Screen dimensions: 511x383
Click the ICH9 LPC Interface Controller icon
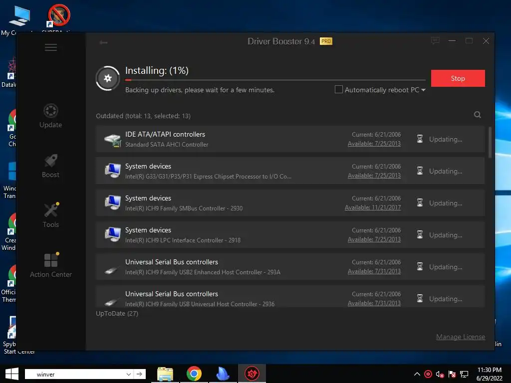(113, 234)
